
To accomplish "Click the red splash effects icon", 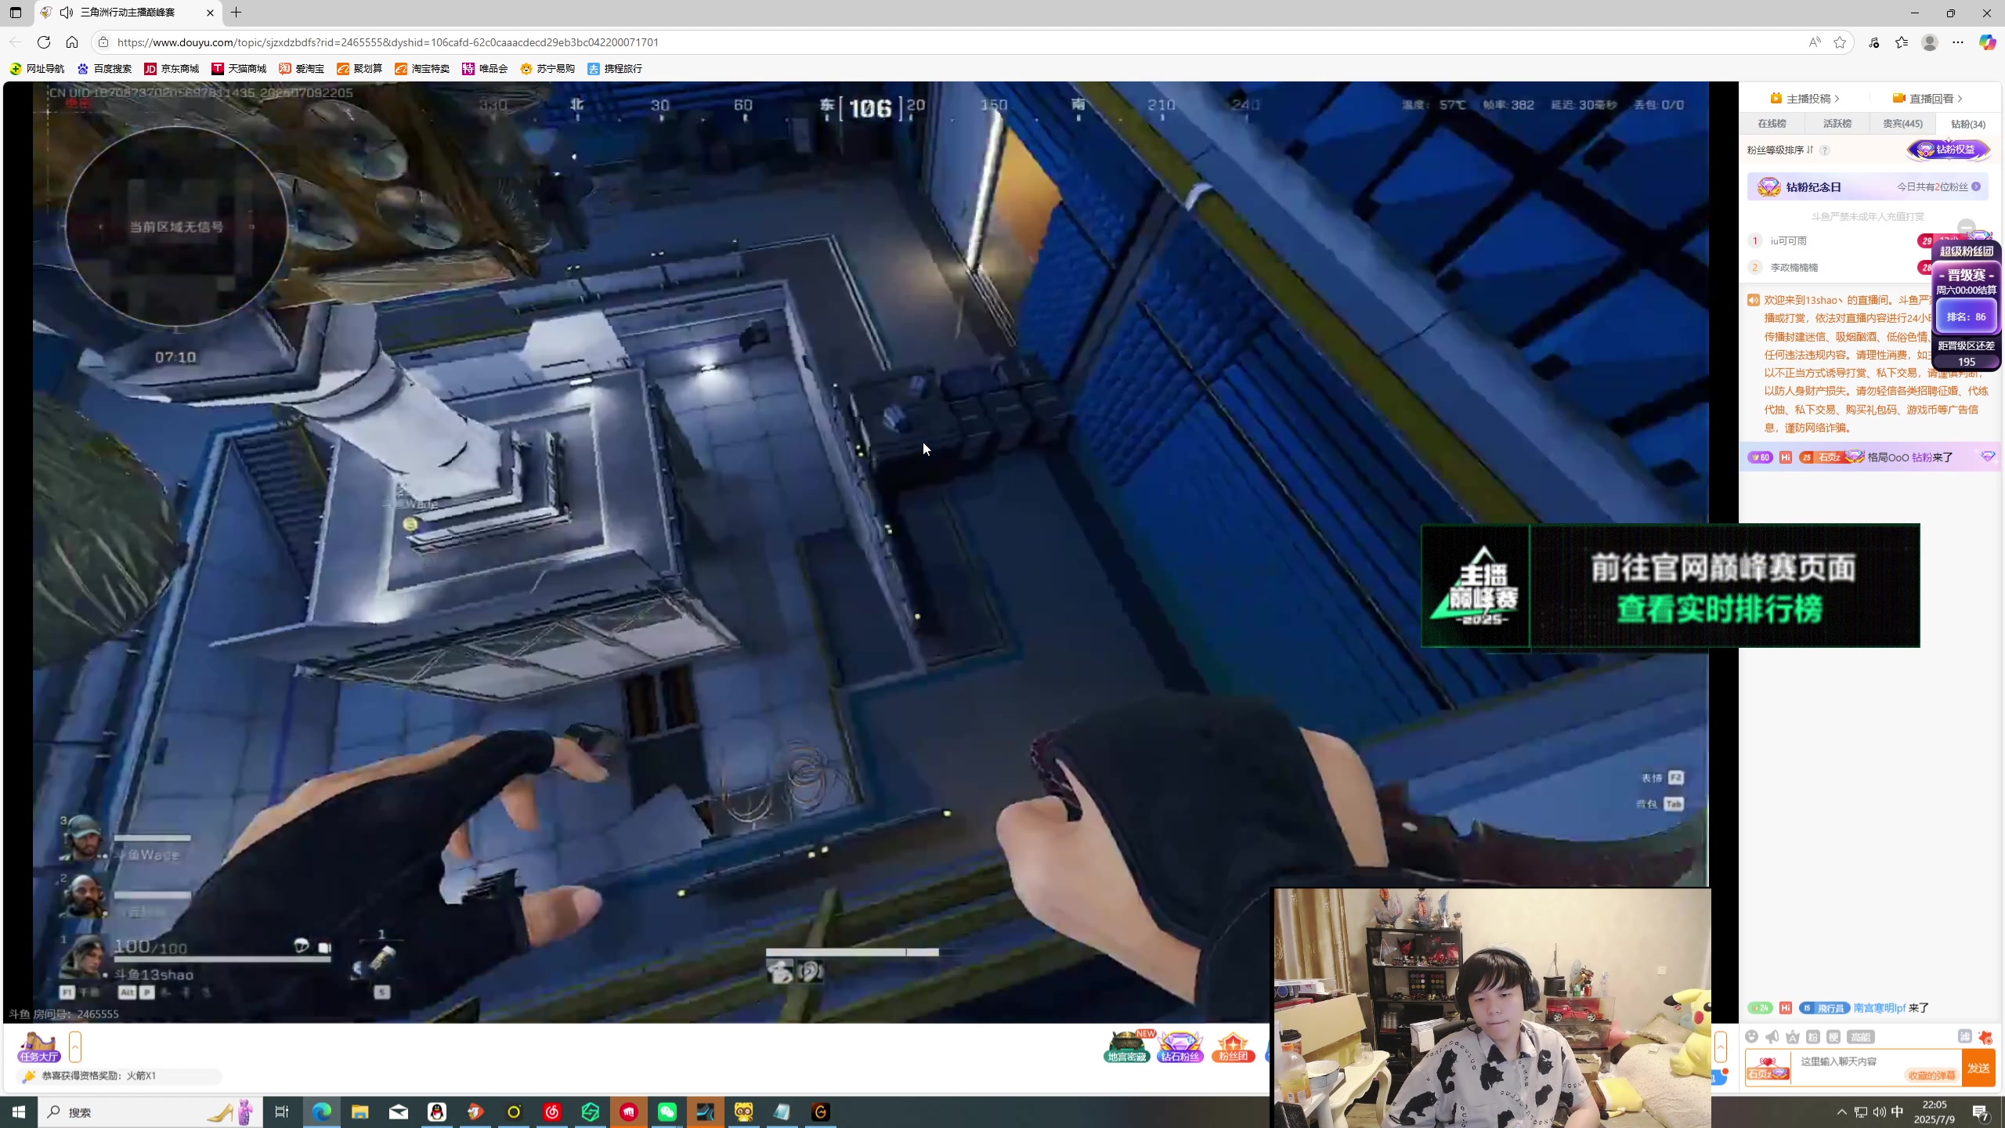I will 1985,1036.
